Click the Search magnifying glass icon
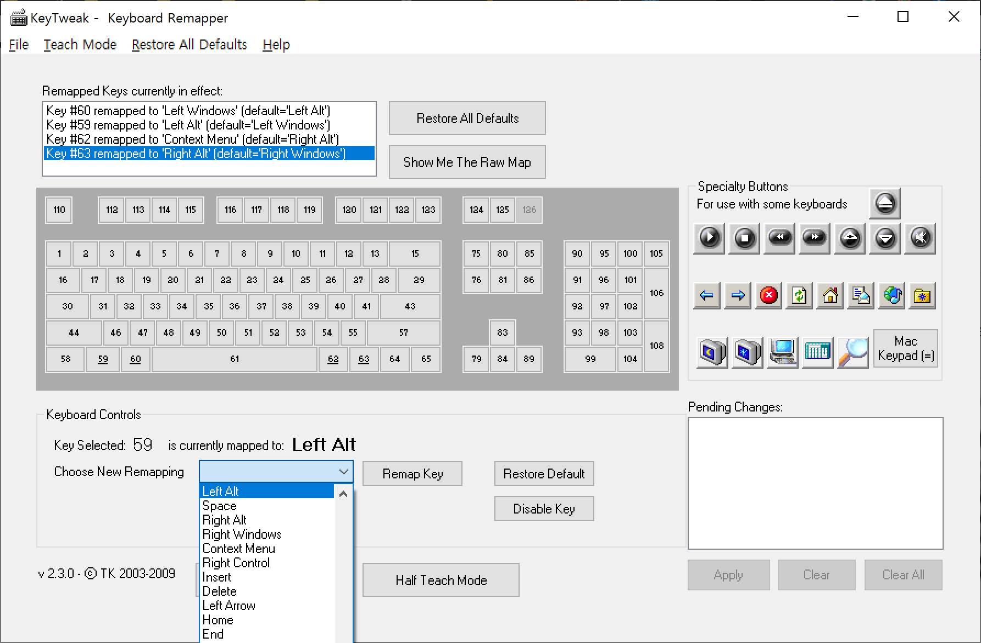 [x=852, y=352]
